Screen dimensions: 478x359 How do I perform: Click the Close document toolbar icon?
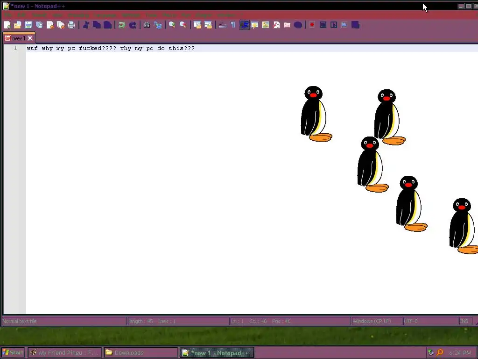pos(50,25)
